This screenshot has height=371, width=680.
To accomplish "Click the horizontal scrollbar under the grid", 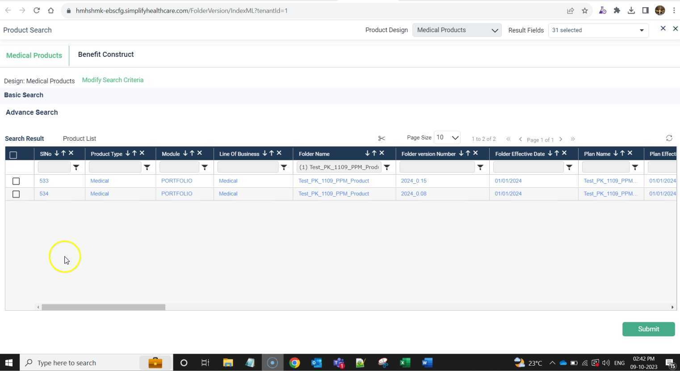I will click(x=104, y=307).
